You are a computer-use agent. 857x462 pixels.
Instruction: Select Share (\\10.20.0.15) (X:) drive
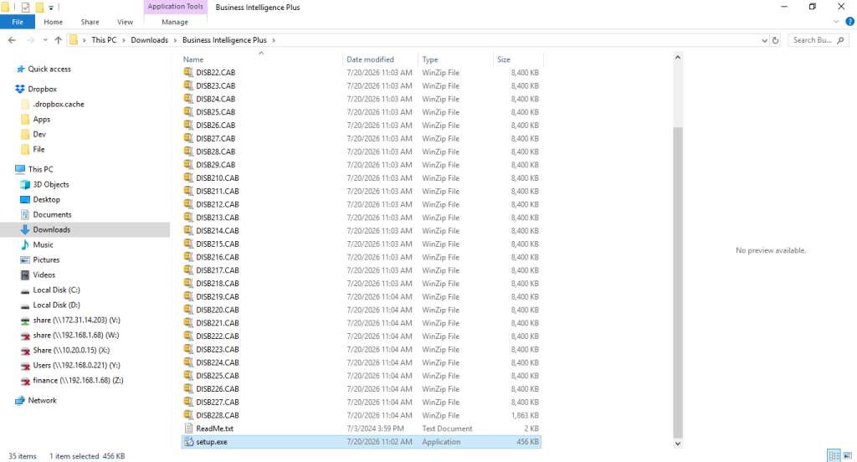tap(71, 351)
